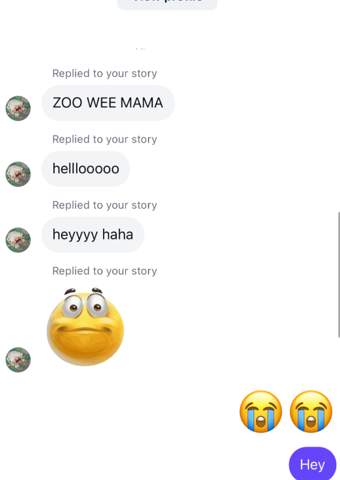
Task: Click the right crying emoji
Action: click(x=311, y=412)
